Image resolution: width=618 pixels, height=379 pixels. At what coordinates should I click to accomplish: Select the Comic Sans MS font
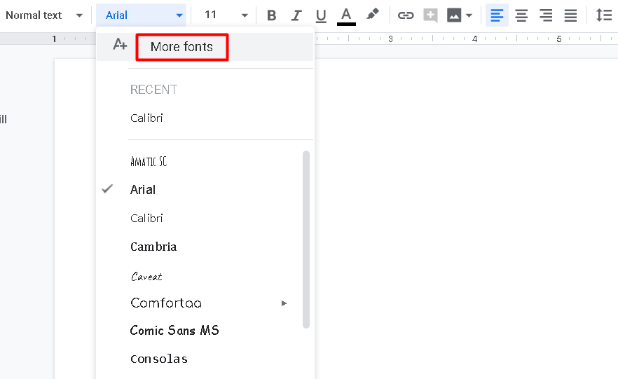coord(174,330)
